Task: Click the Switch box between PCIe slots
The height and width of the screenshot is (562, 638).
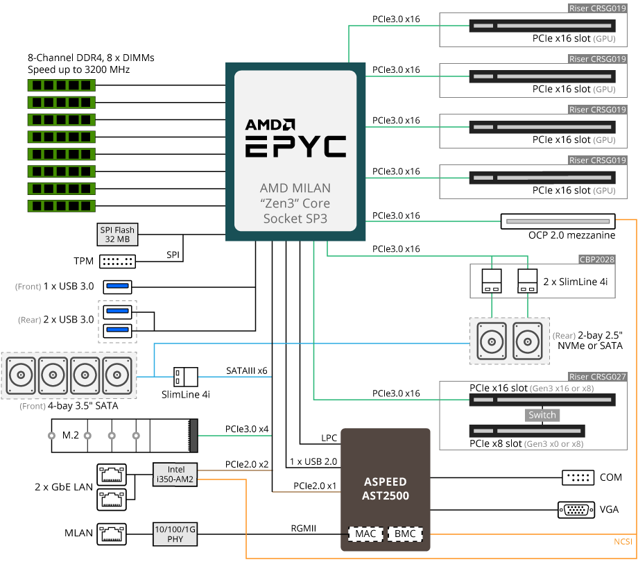Action: [x=542, y=415]
